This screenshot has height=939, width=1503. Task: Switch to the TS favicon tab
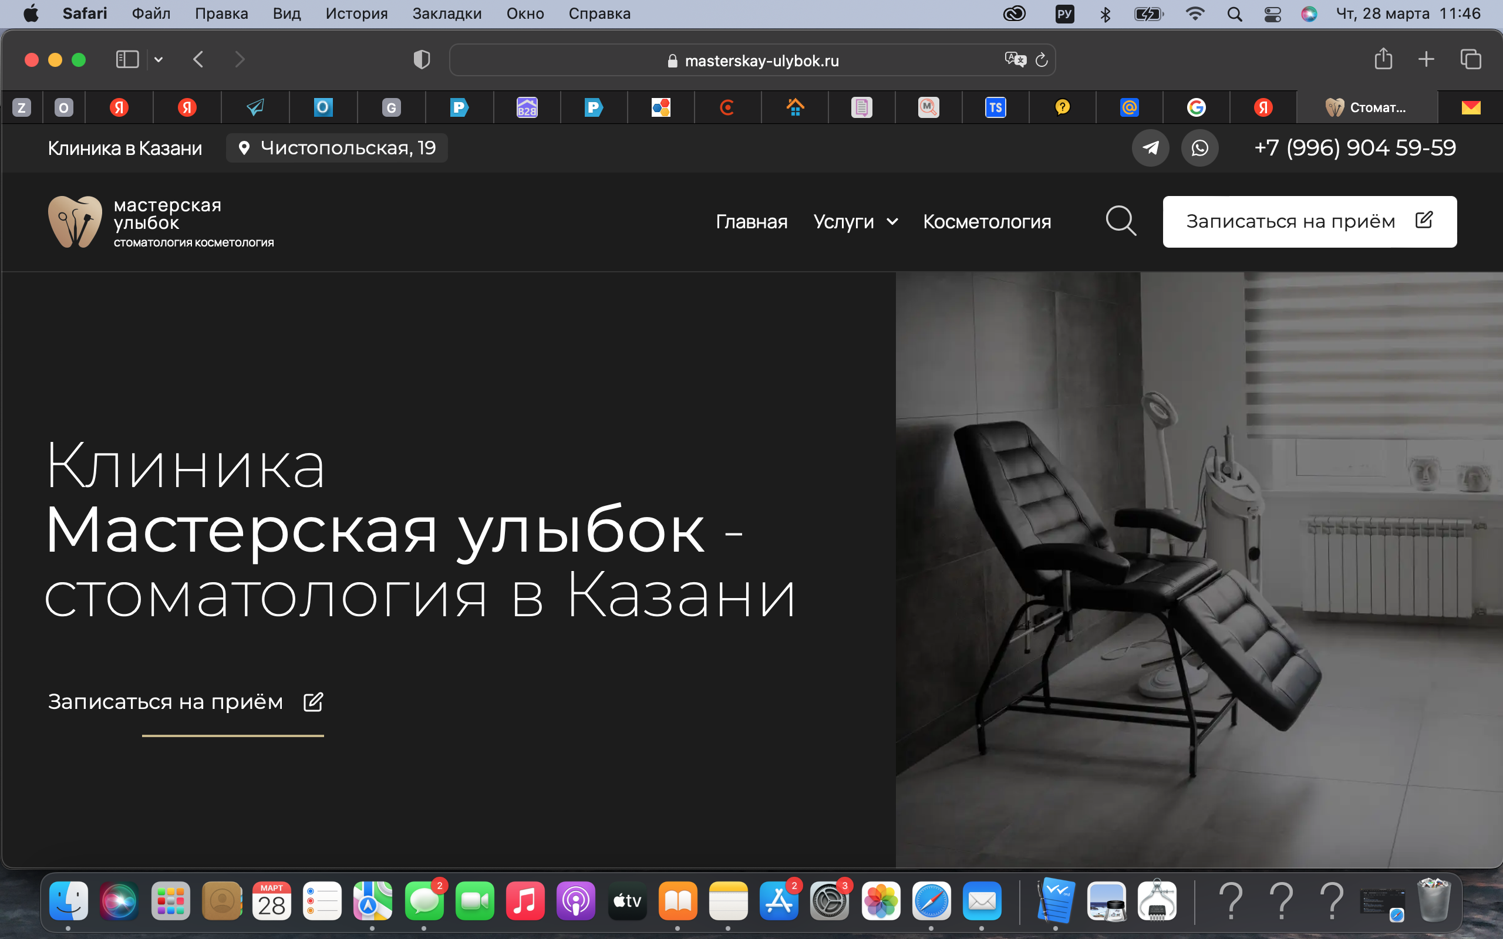(995, 107)
